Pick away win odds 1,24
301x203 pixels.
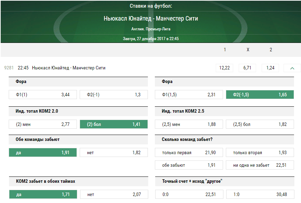tap(270, 68)
